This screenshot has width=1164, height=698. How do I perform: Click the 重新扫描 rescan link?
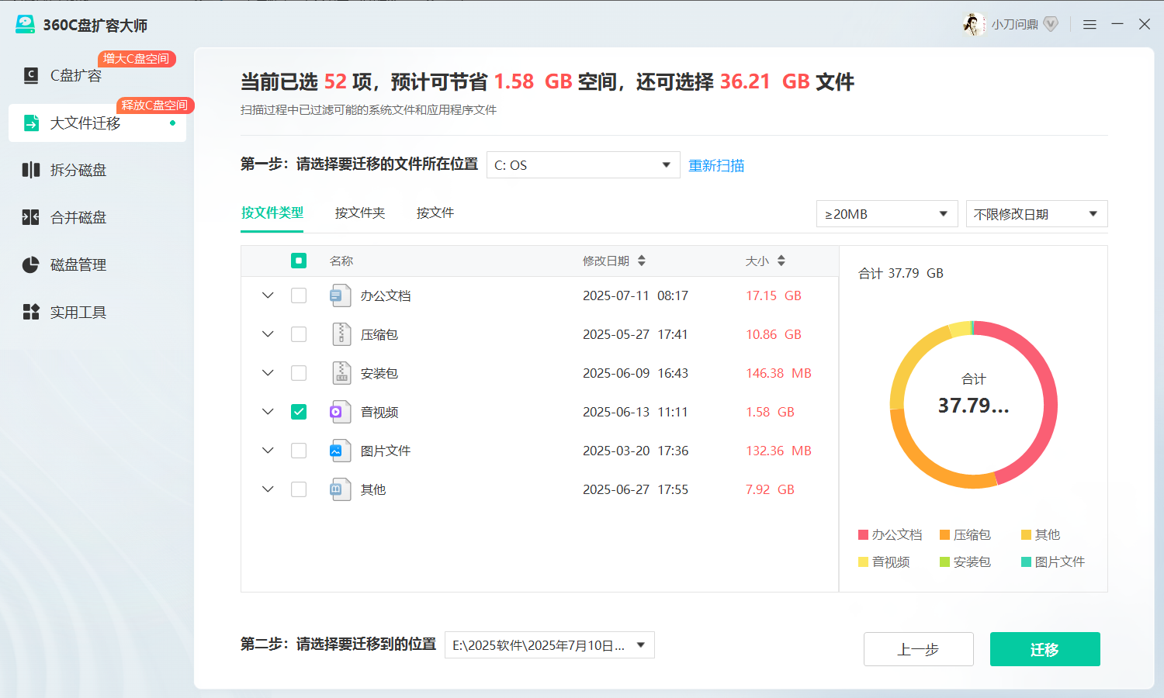tap(716, 166)
